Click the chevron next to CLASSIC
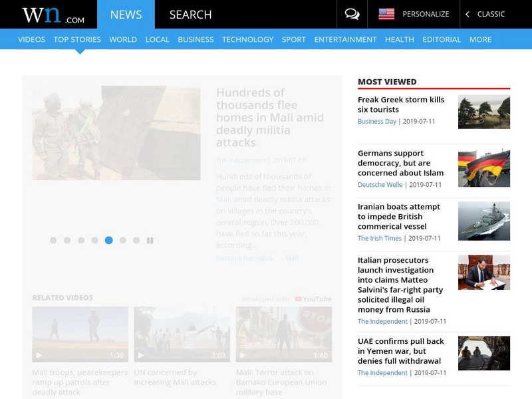Screen dimensions: 532x399 coord(466,13)
